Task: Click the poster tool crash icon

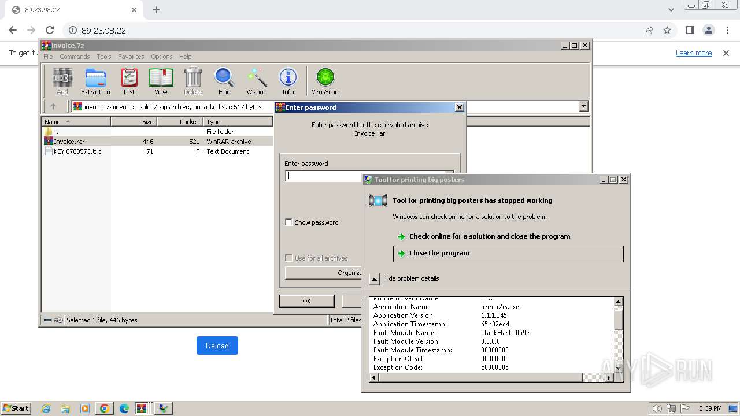Action: point(378,200)
